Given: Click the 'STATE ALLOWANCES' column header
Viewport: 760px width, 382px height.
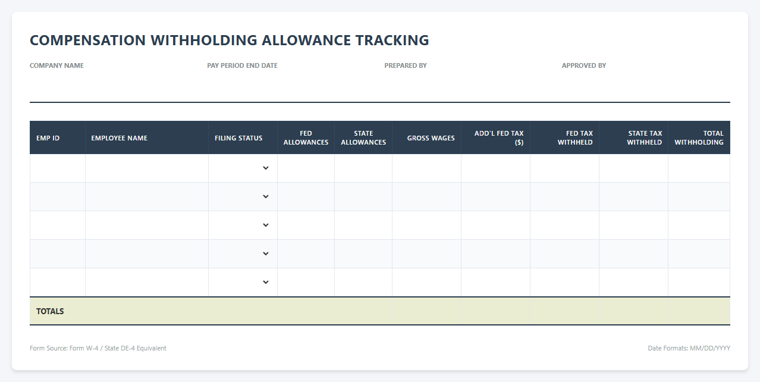Looking at the screenshot, I should [x=363, y=138].
